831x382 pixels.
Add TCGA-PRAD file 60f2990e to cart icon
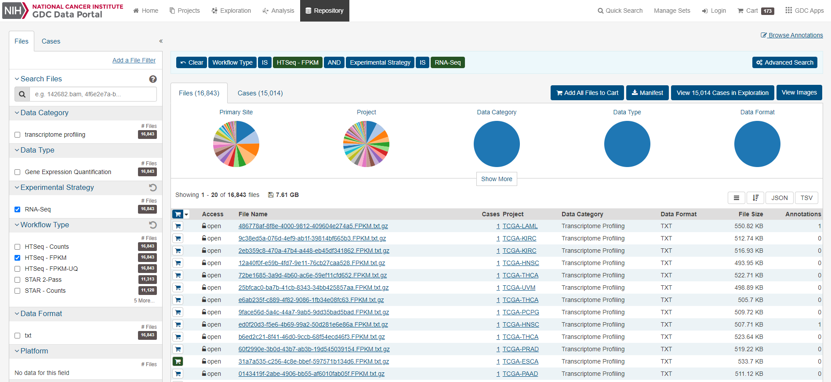click(x=178, y=349)
